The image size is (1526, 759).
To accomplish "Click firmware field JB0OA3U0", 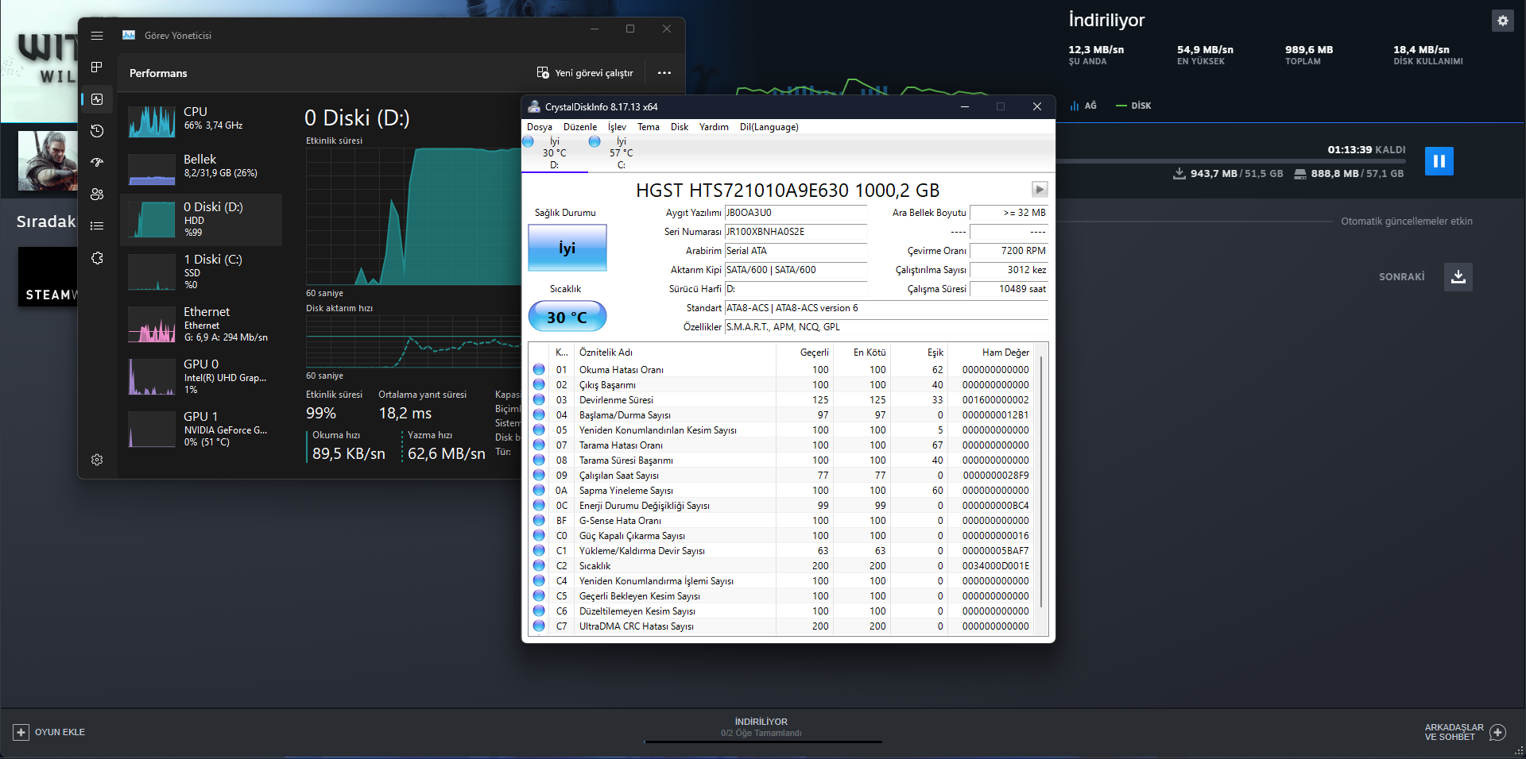I will tap(796, 213).
